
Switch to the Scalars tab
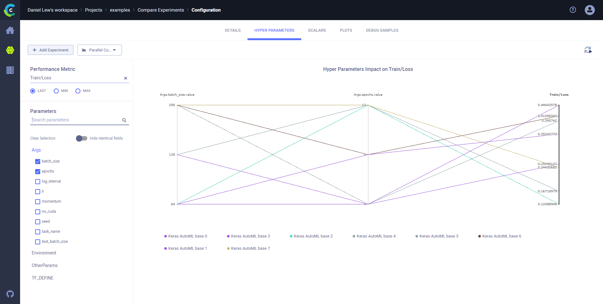click(x=317, y=30)
